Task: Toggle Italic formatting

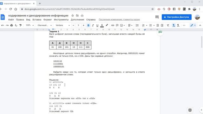Action: 93,25
